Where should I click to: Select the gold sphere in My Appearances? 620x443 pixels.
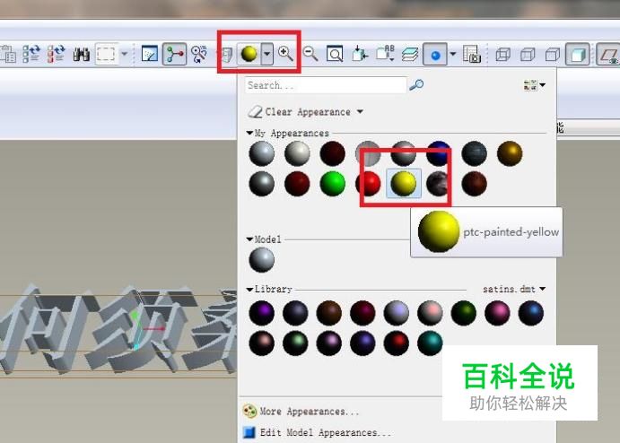[510, 153]
